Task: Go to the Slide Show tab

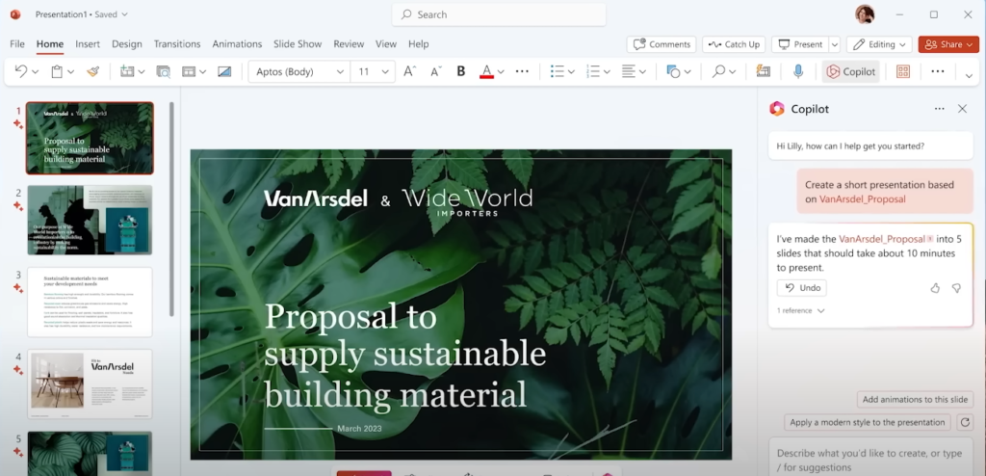Action: (298, 44)
